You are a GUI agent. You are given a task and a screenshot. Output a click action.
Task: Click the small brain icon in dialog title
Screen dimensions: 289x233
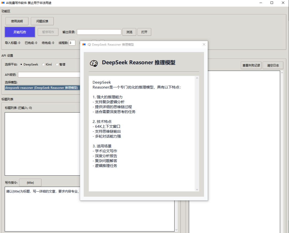[89, 45]
